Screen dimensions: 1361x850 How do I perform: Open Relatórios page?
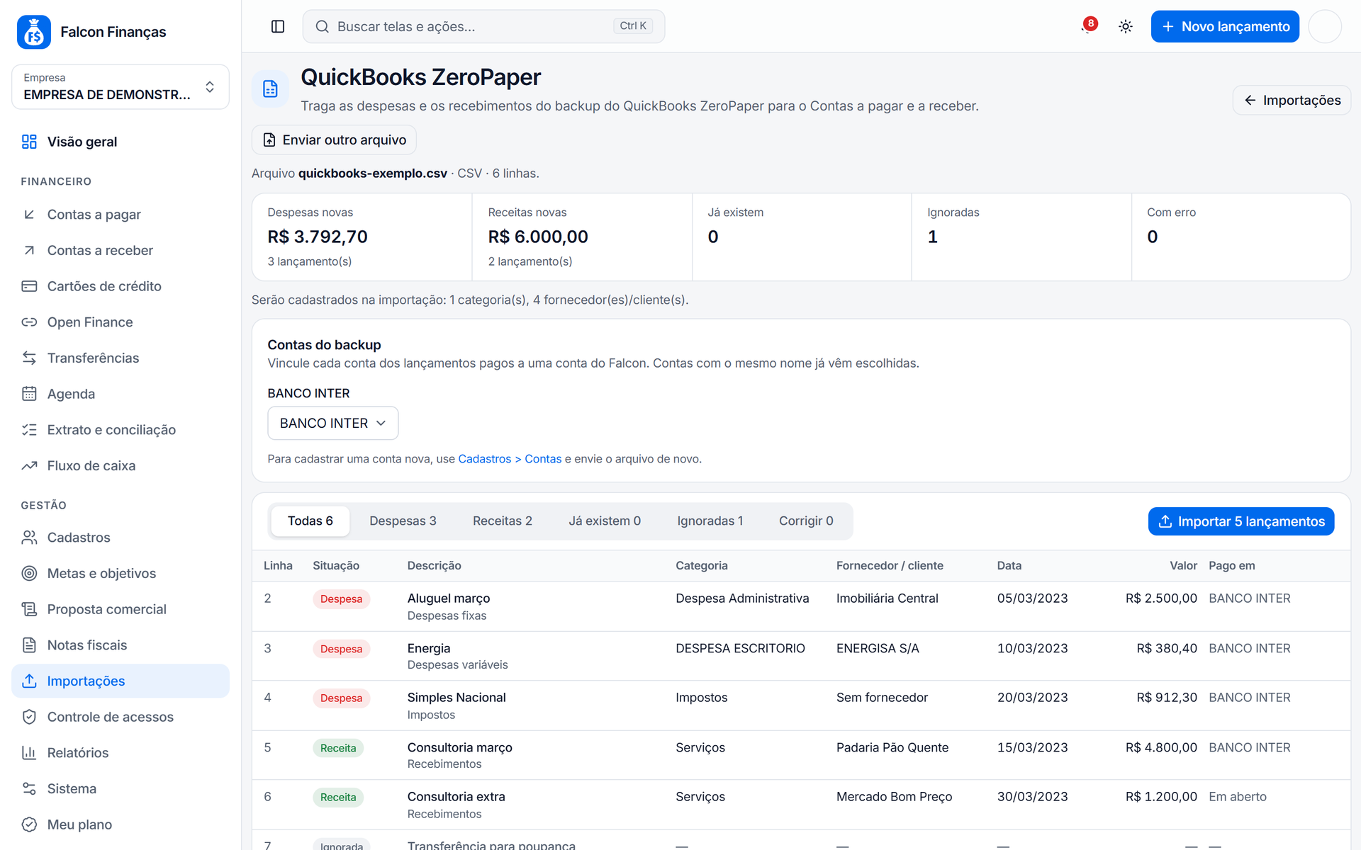[121, 753]
